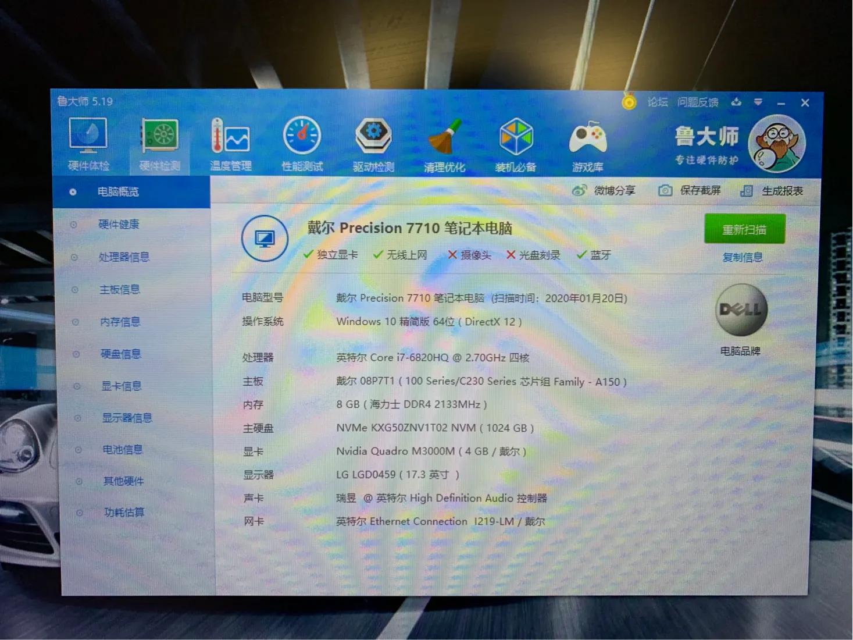This screenshot has width=853, height=640.
Task: Click the 摄像头 status indicator
Action: coord(470,255)
